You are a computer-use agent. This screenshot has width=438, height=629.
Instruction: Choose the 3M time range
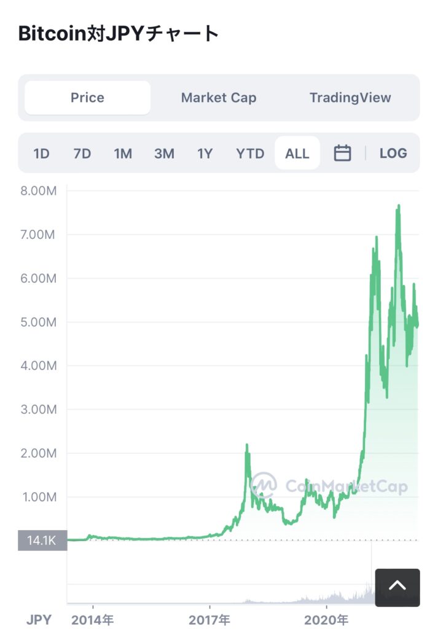tap(164, 153)
